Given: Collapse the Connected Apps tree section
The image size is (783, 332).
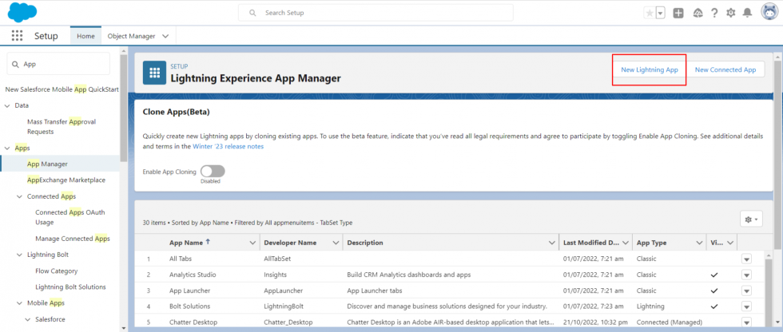Looking at the screenshot, I should [20, 196].
